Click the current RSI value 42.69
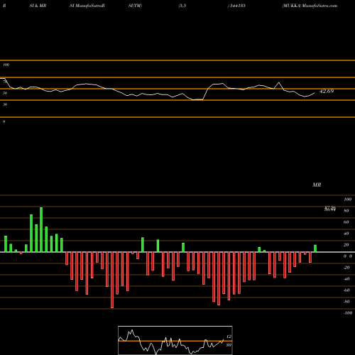This screenshot has height=355, width=355. click(327, 91)
